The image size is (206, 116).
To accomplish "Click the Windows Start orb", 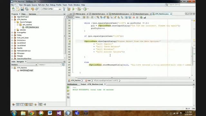I will pos(14,113).
